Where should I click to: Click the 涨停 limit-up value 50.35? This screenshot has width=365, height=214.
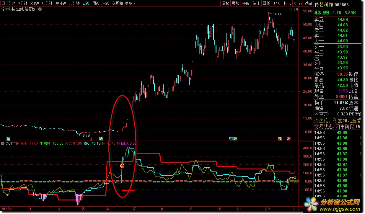click(x=343, y=74)
